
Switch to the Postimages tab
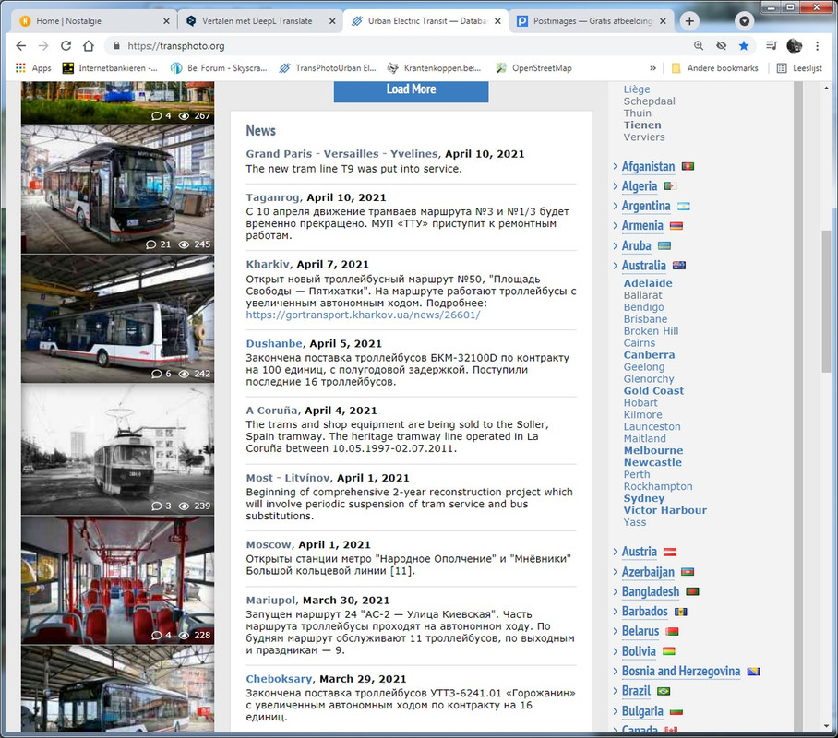pos(591,21)
